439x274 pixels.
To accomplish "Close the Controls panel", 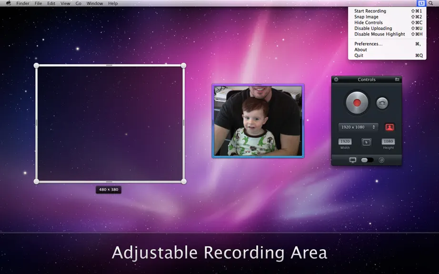I will pyautogui.click(x=336, y=79).
